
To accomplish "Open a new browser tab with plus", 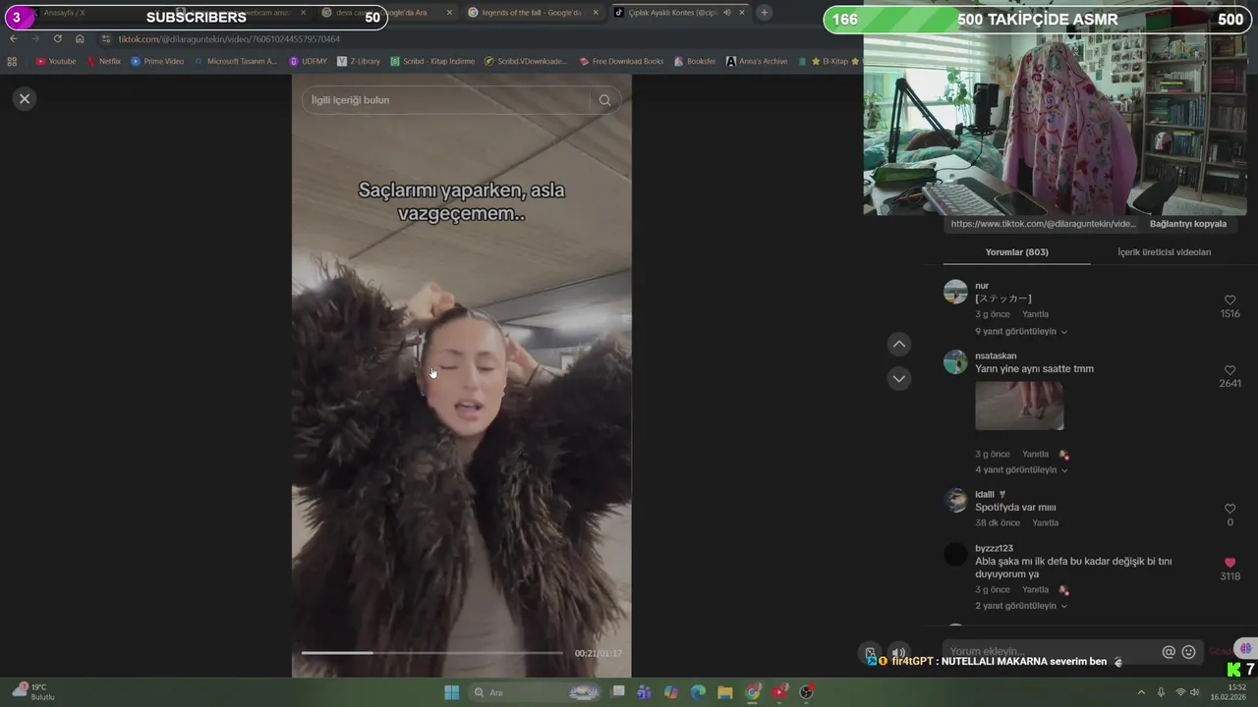I will coord(764,13).
